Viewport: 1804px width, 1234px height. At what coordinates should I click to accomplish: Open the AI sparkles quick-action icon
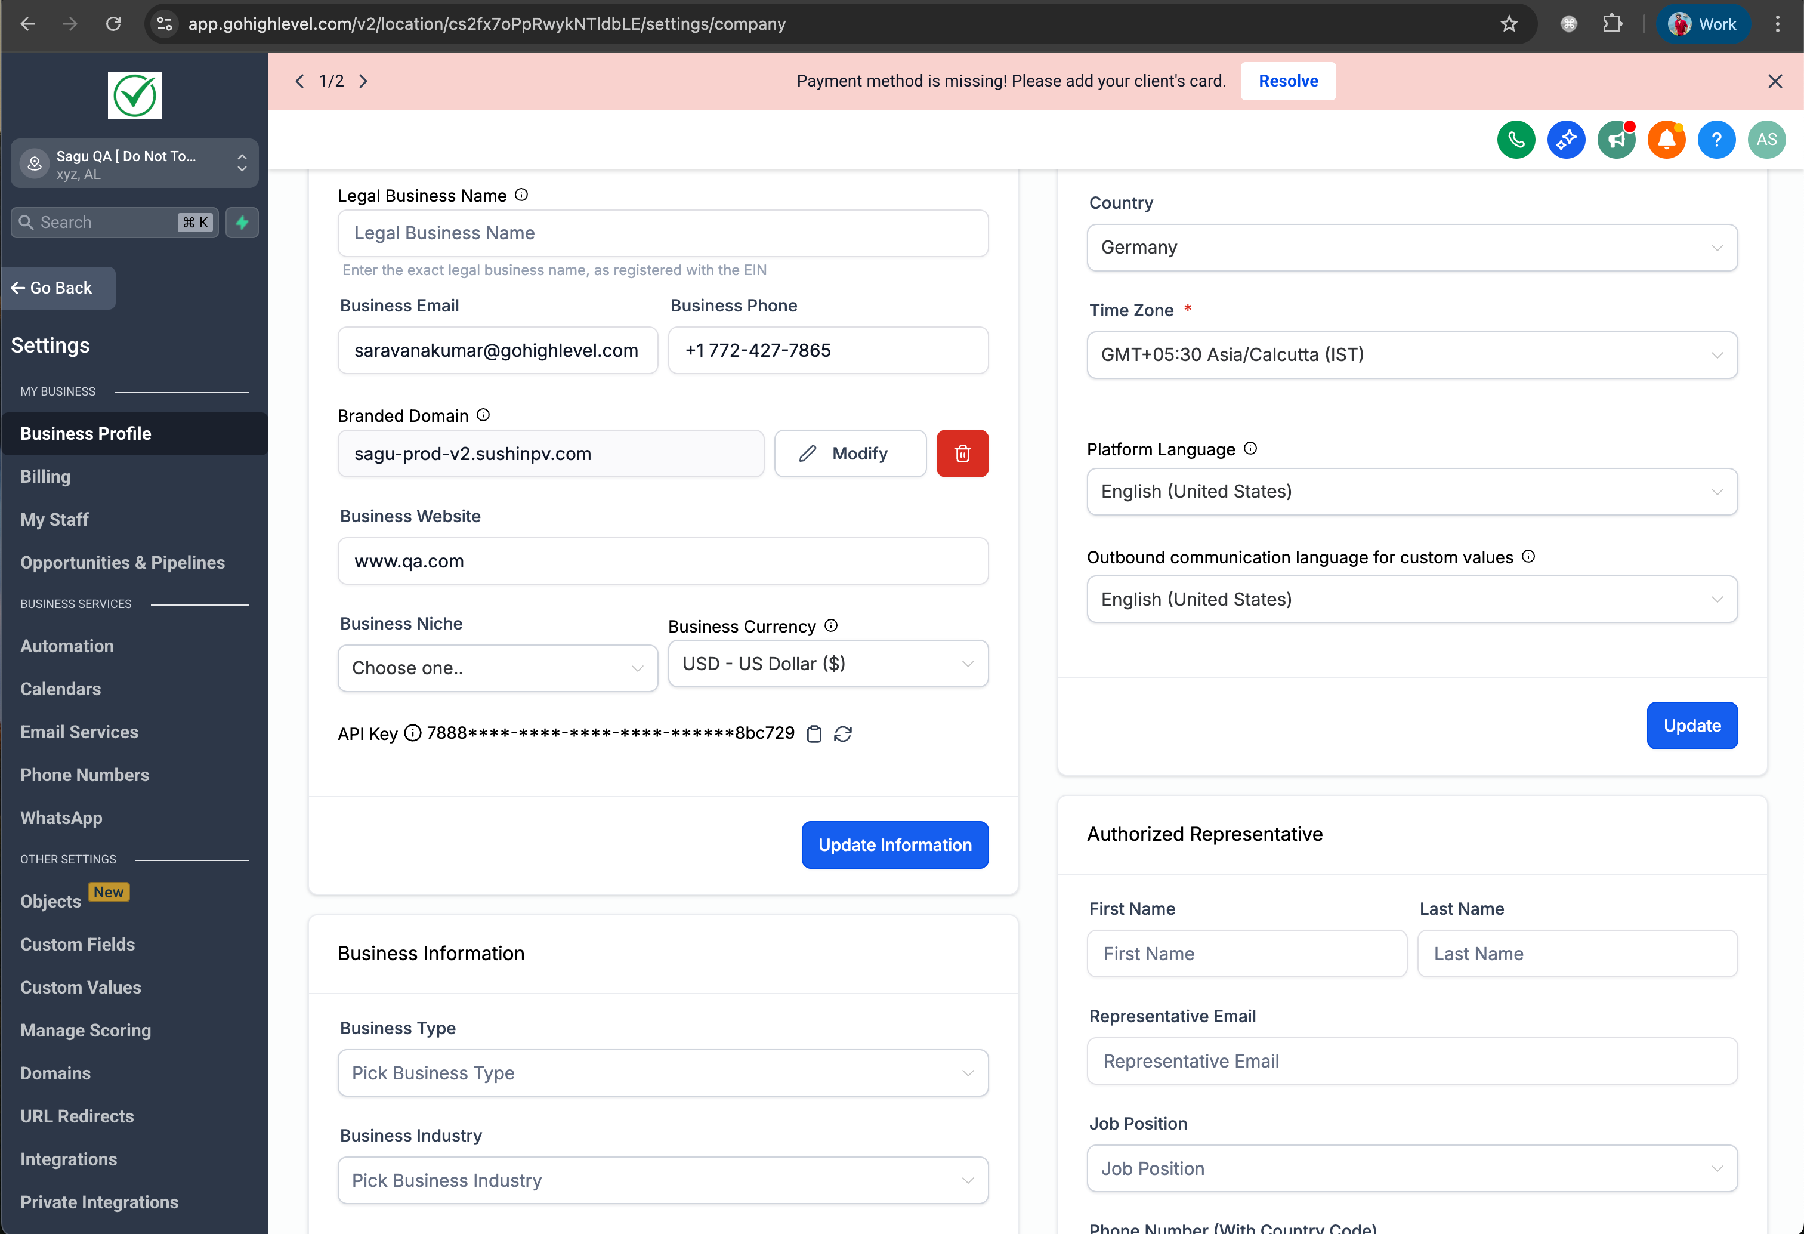pos(1566,140)
